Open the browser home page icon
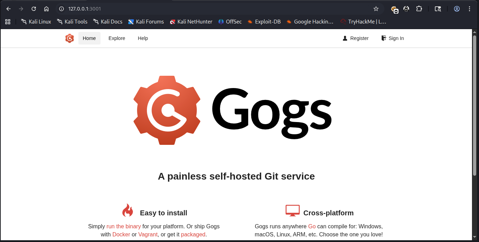The image size is (479, 242). 46,9
